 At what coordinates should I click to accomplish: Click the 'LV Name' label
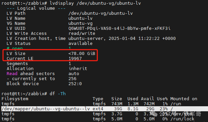16,18
